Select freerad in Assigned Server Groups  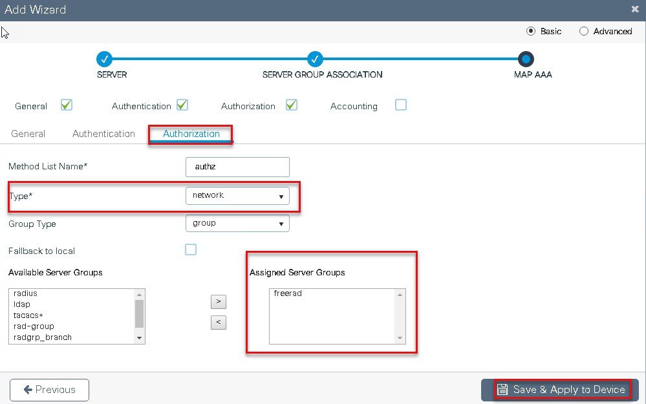point(288,293)
